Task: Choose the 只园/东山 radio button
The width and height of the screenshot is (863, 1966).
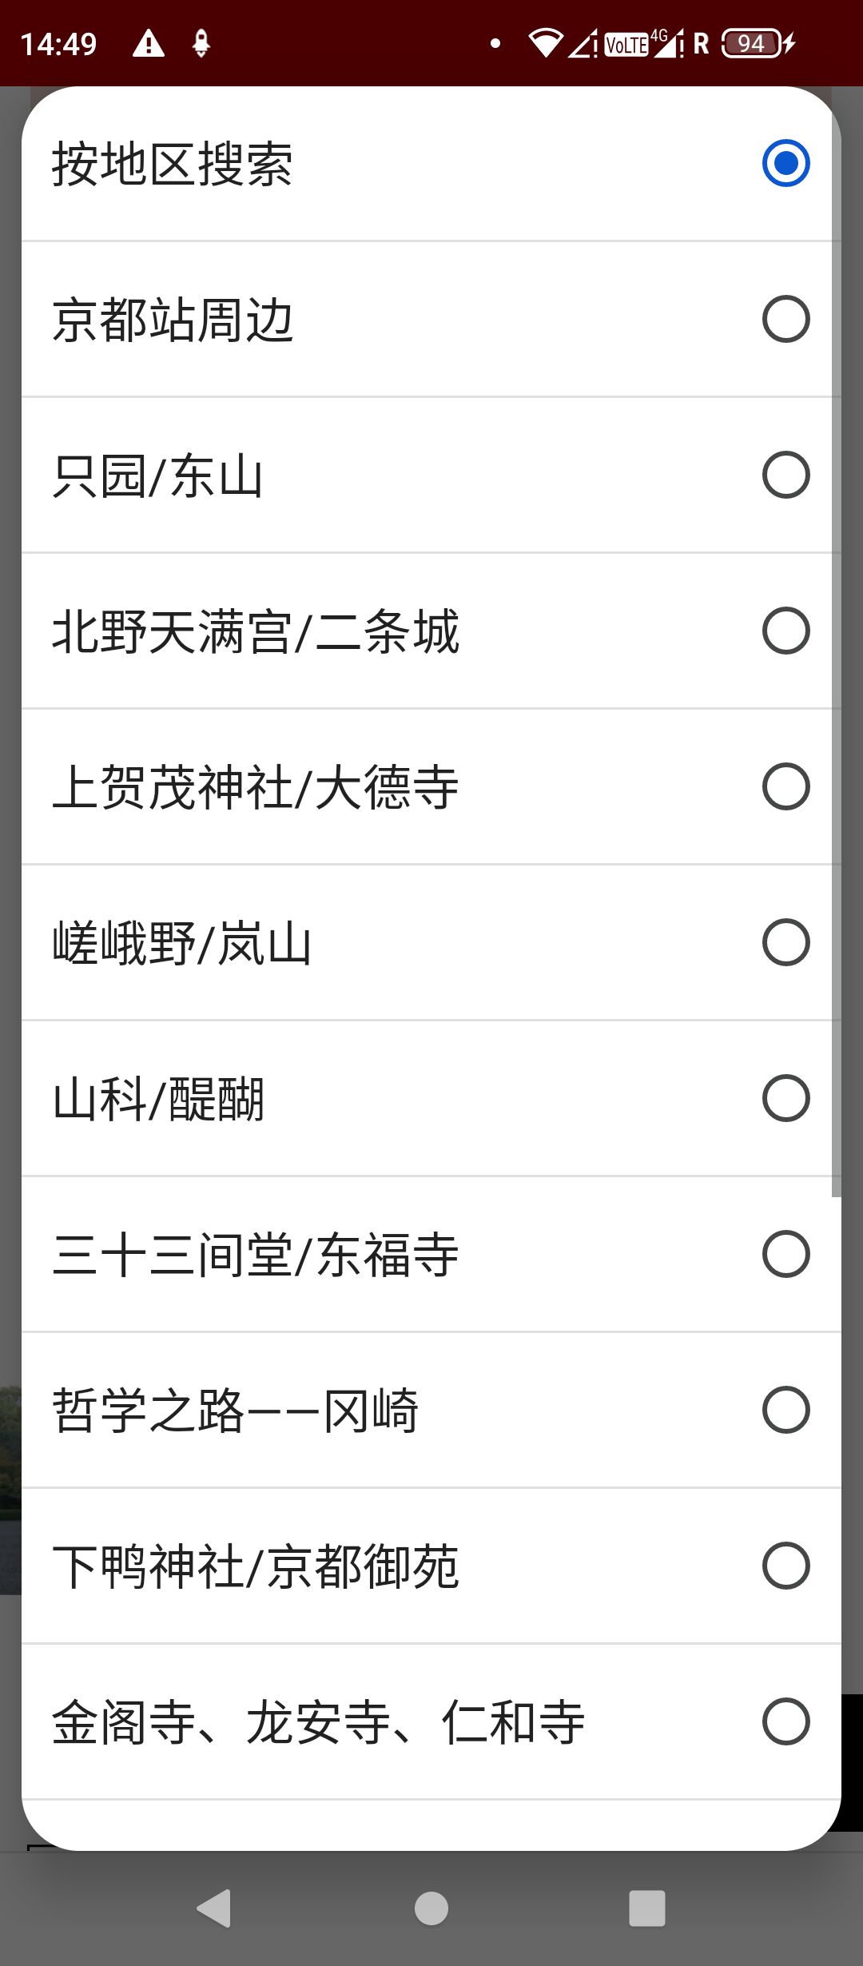Action: tap(785, 475)
